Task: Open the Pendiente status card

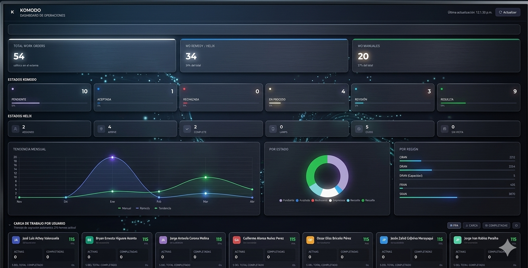Action: [x=49, y=97]
